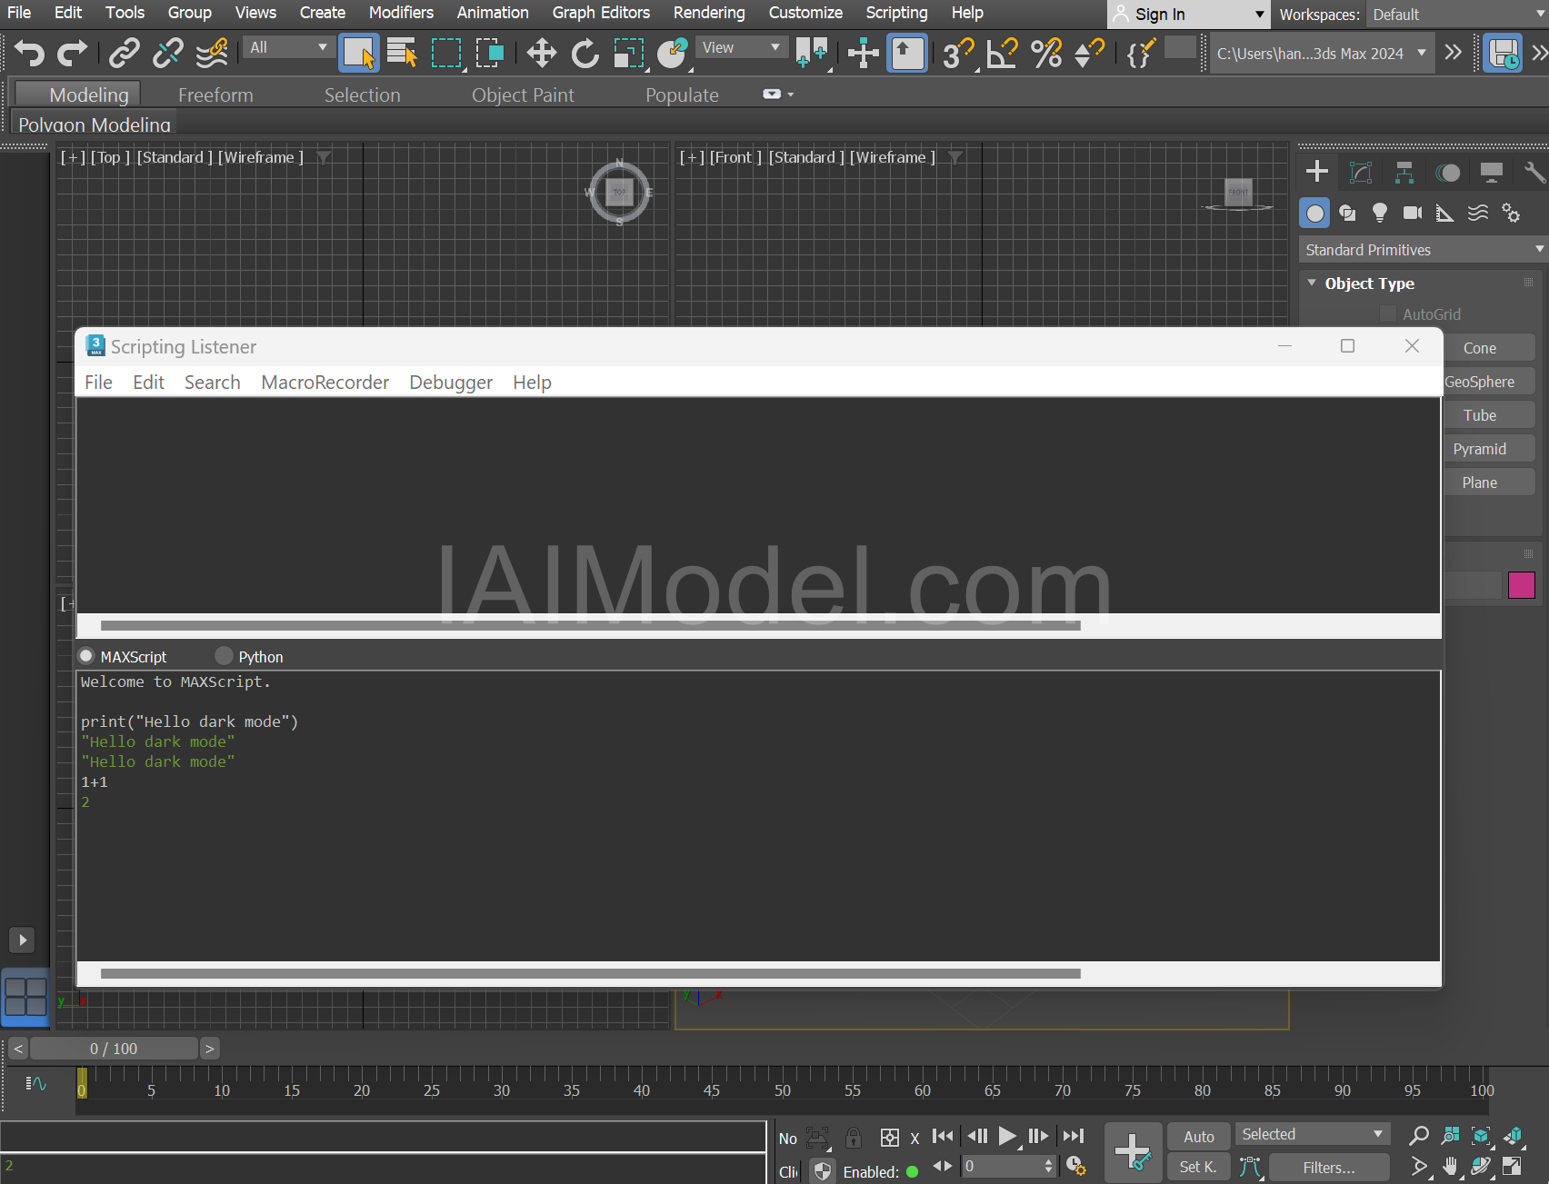Click the Pyramid primitive button
The height and width of the screenshot is (1184, 1549).
(1489, 449)
